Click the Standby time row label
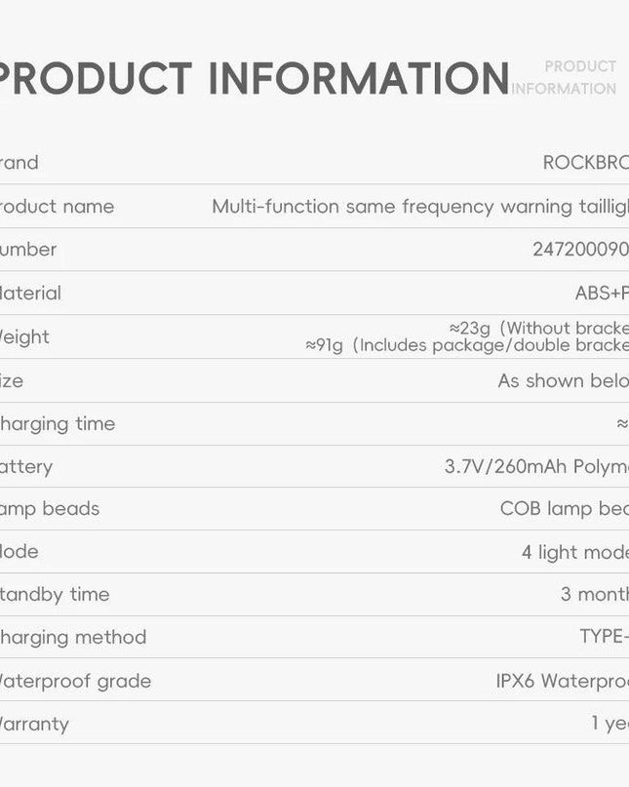Screen dimensions: 629x787 click(x=55, y=594)
